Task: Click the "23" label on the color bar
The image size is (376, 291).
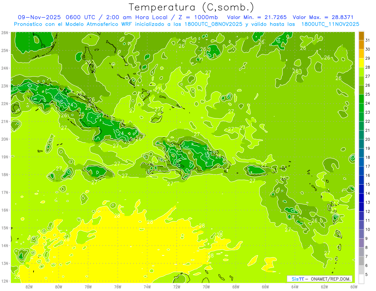Action: (x=368, y=112)
